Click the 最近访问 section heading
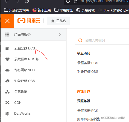Image resolution: width=129 pixels, height=122 pixels. point(84,53)
